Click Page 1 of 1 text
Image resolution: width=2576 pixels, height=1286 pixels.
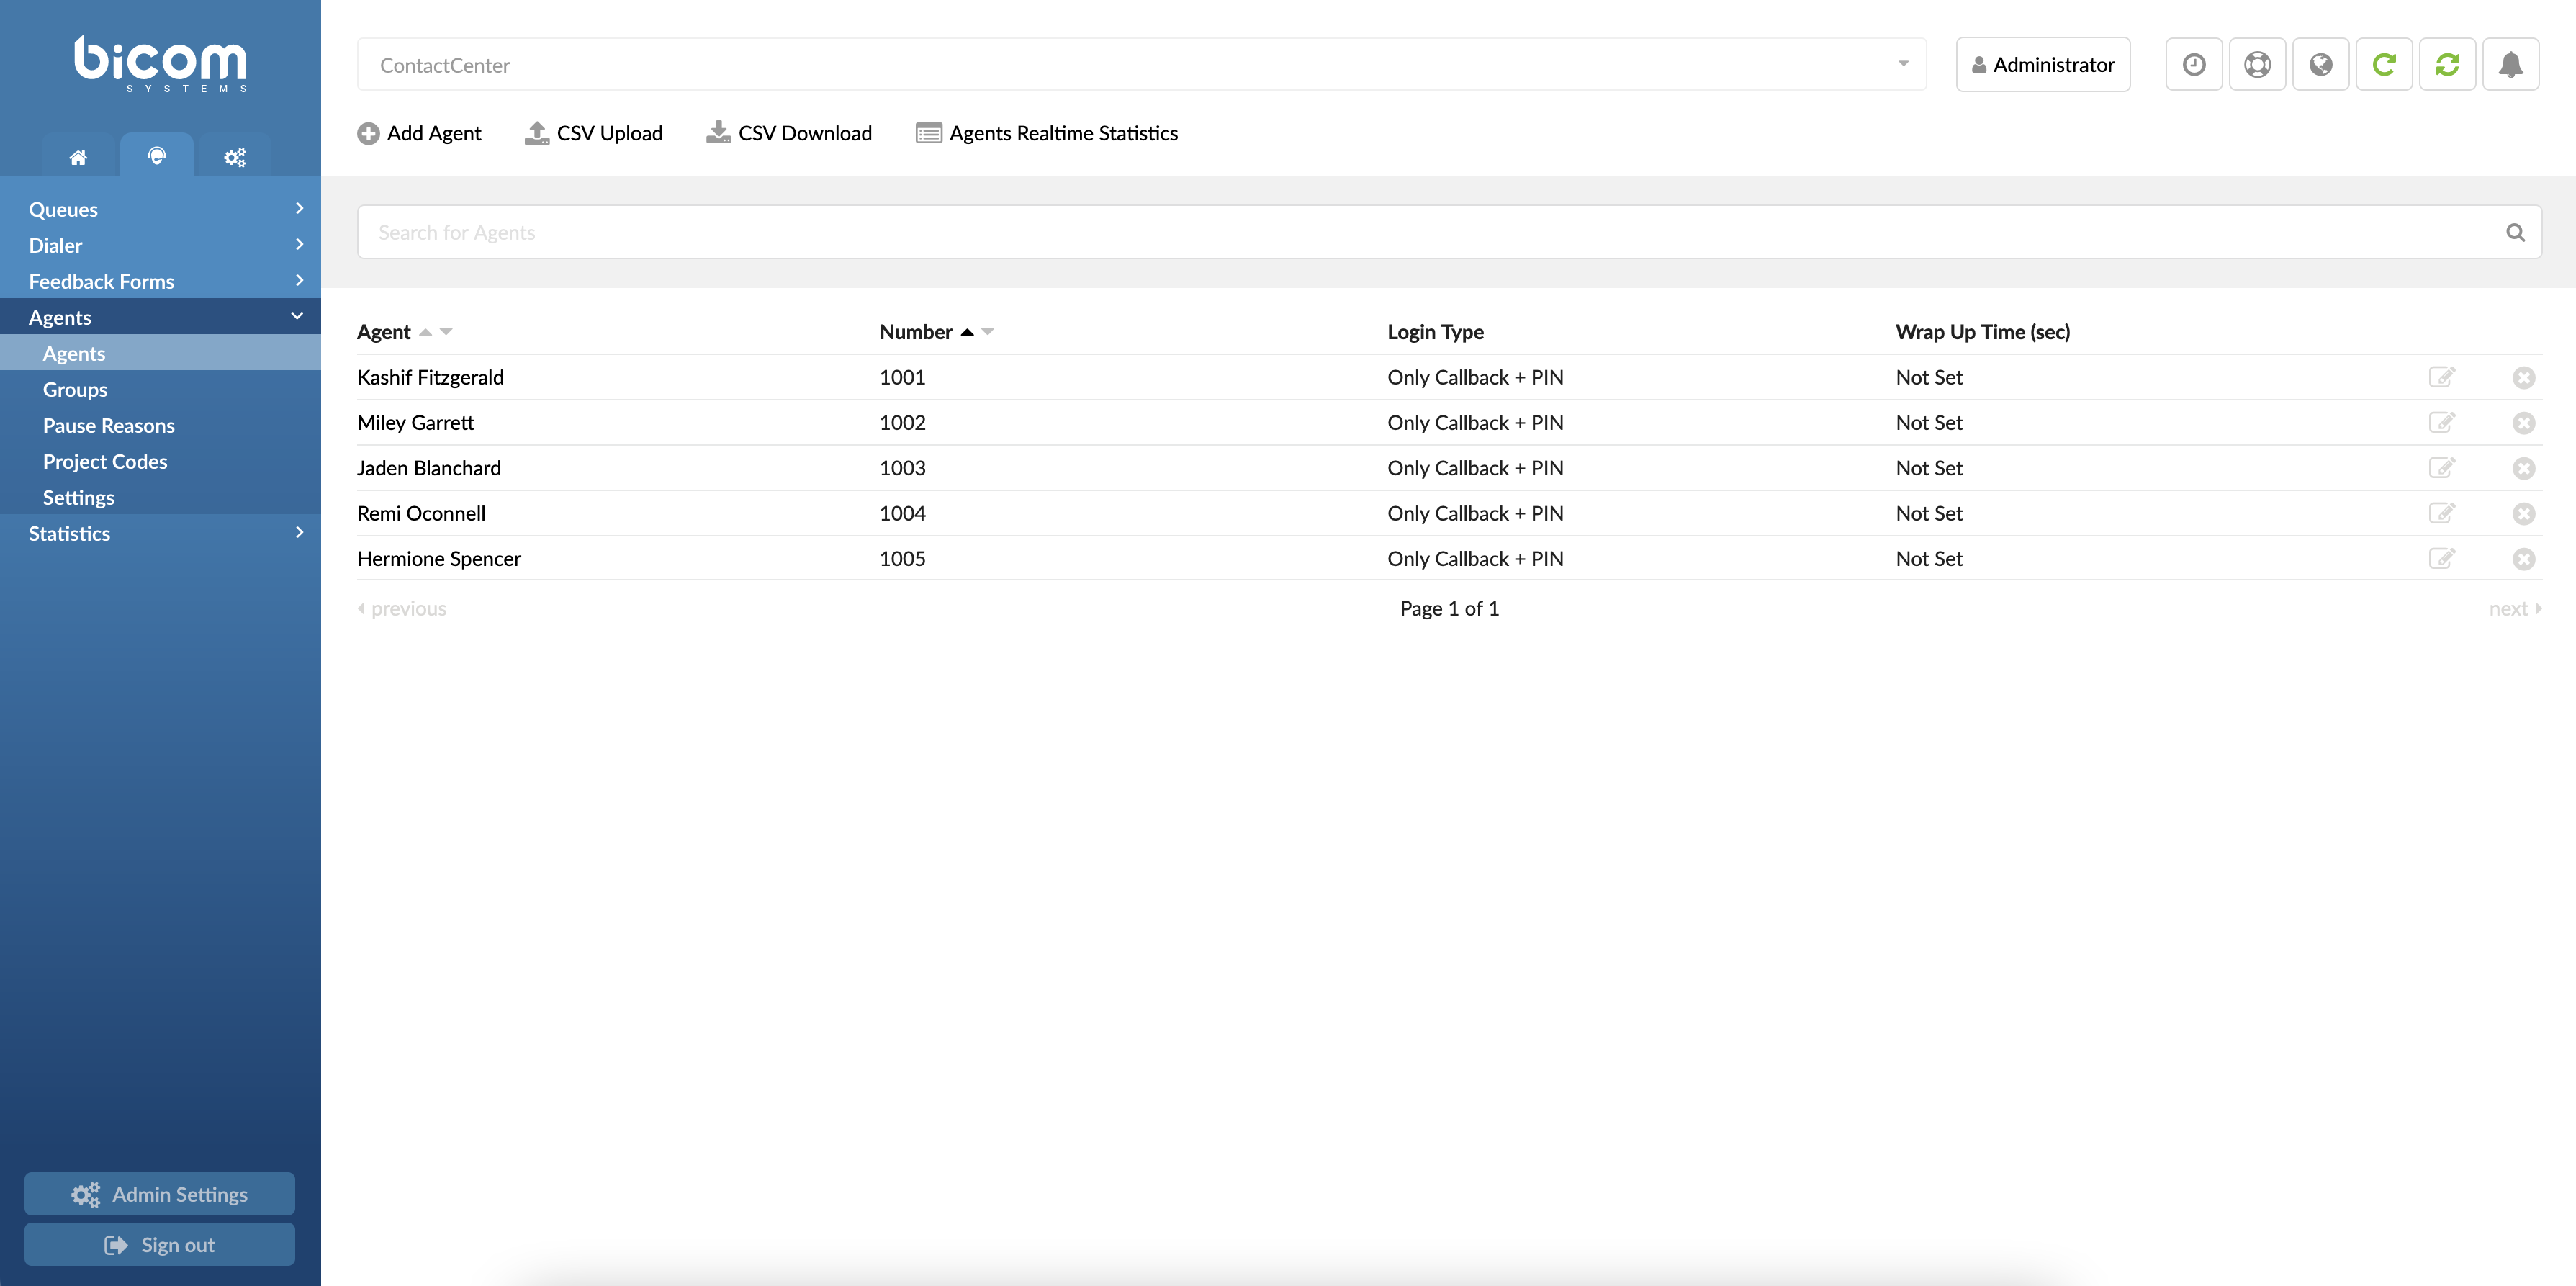click(1449, 608)
